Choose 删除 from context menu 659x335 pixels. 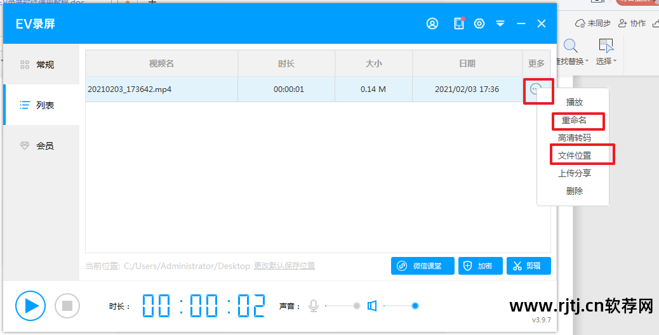coord(574,191)
